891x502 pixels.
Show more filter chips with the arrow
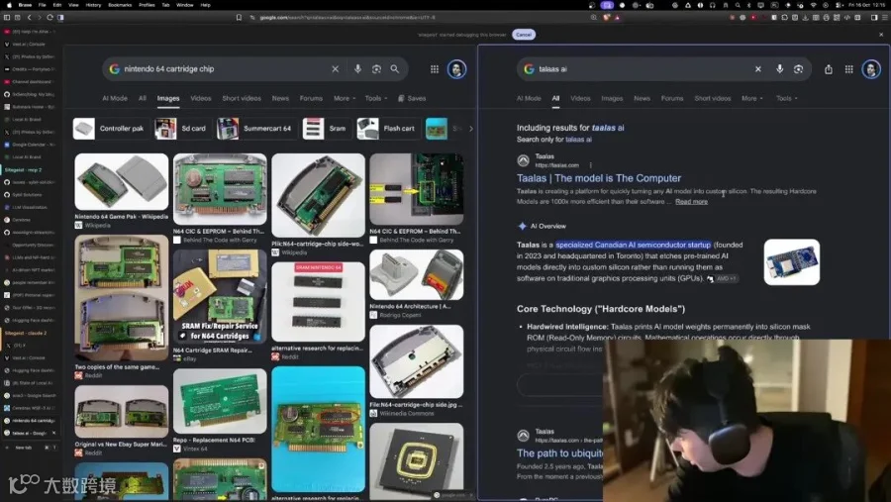470,129
